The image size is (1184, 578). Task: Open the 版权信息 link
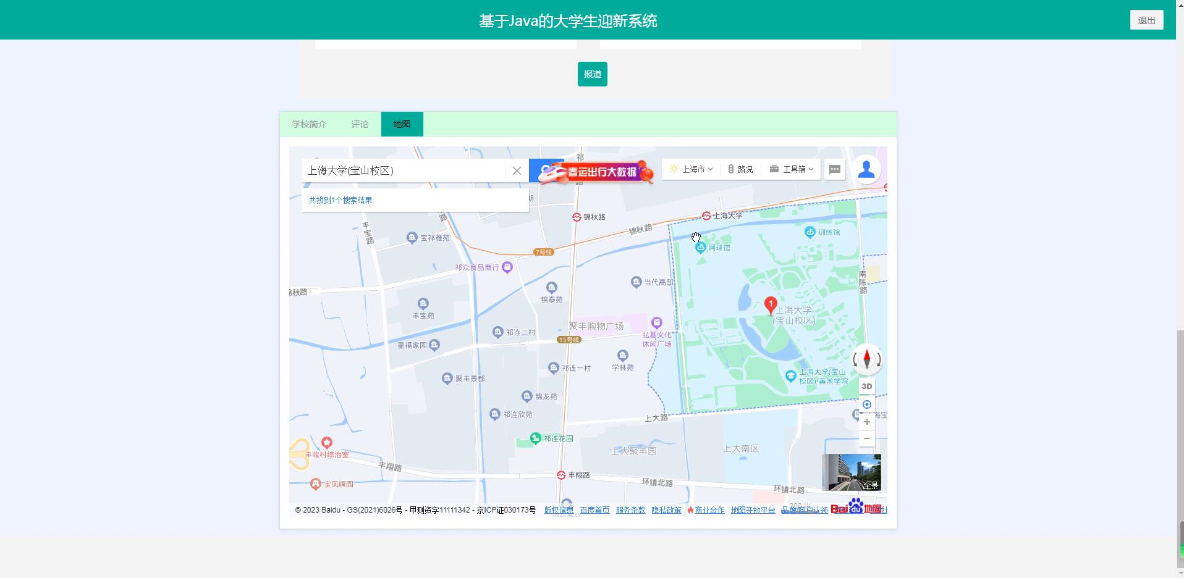(x=559, y=510)
